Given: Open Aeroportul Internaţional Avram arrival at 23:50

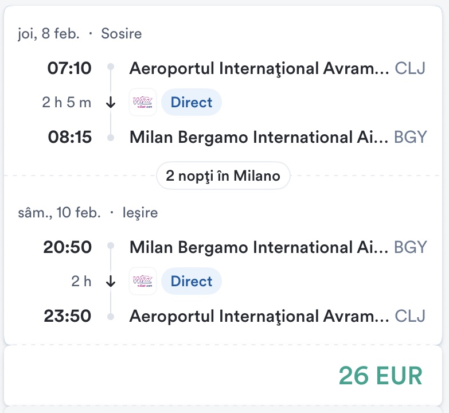Looking at the screenshot, I should click(x=259, y=316).
